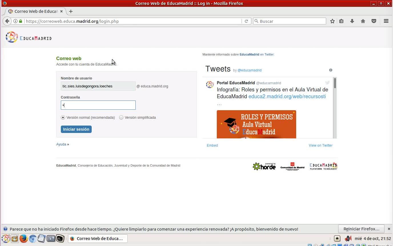Select Versión normal (recomendada) radio button

tap(63, 117)
